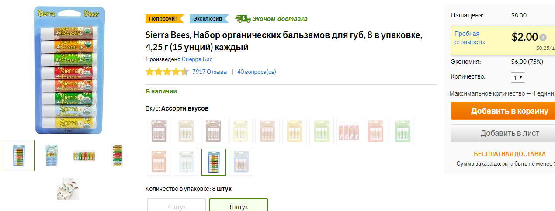
Task: Choose the golden yellow card flavor swatch
Action: tap(295, 131)
